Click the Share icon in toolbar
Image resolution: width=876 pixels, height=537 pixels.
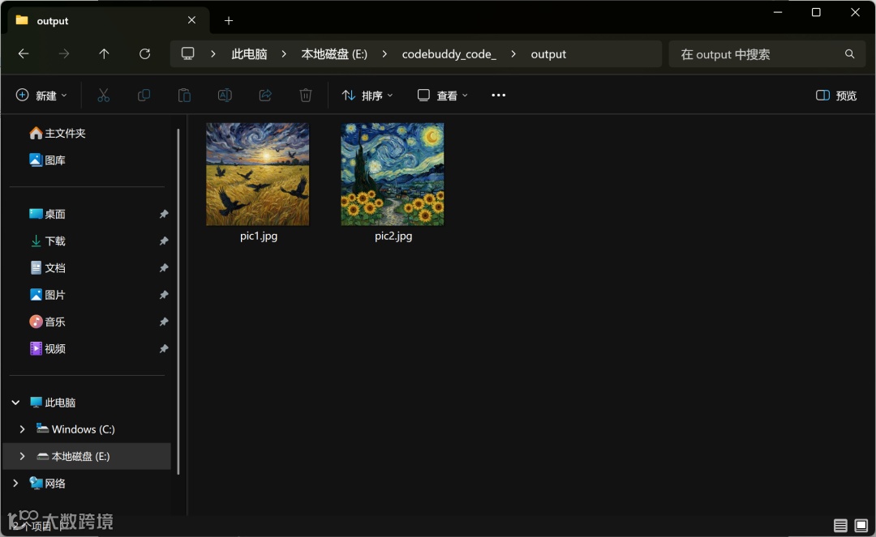click(x=265, y=96)
